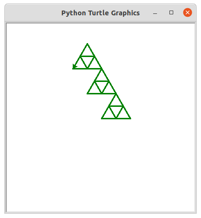Image resolution: width=201 pixels, height=218 pixels.
Task: Click the bottom-right corner of the lowest triangle
Action: point(131,118)
